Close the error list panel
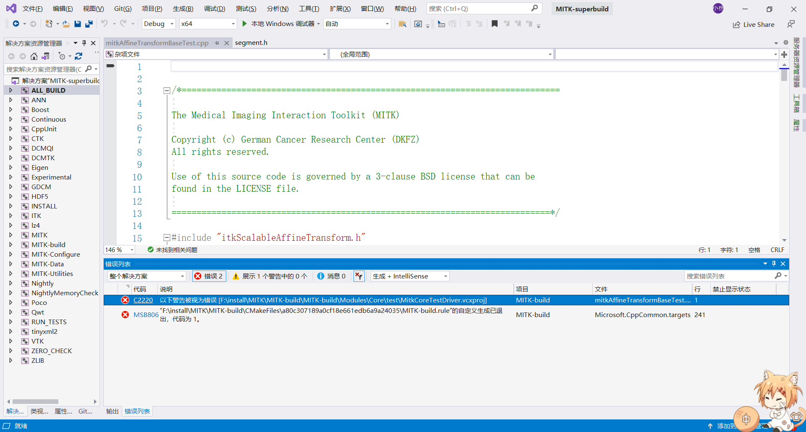This screenshot has width=806, height=432. [x=783, y=264]
